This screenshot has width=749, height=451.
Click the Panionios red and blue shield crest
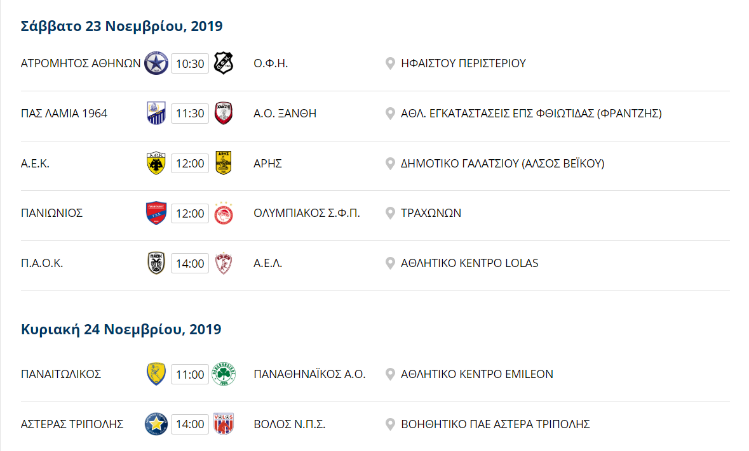tap(156, 213)
